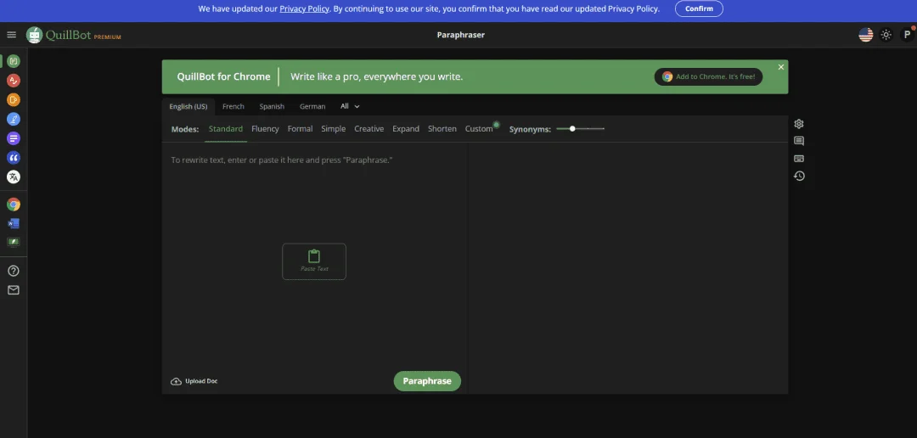Viewport: 917px width, 438px height.
Task: Open QuillBot desktop app sidebar icon
Action: tap(14, 242)
